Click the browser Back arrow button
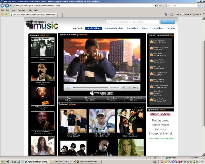The width and height of the screenshot is (205, 164). (2, 6)
